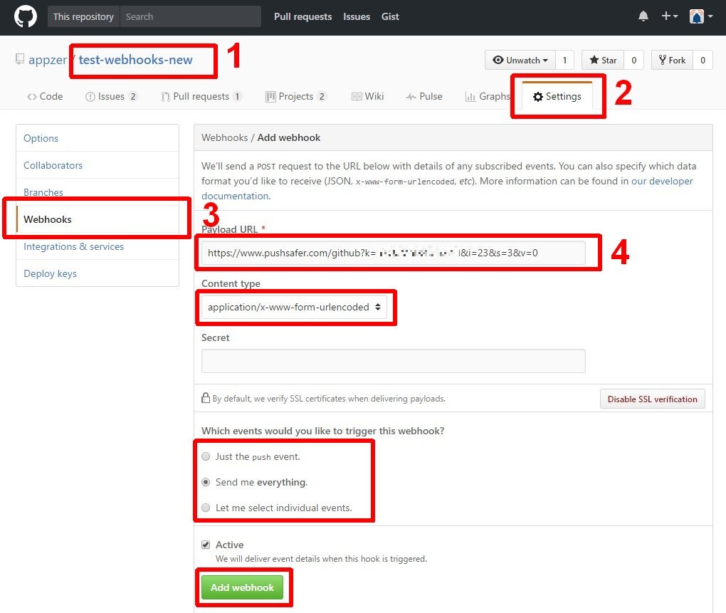Viewport: 726px width, 613px height.
Task: Open the plus create-new dropdown
Action: [x=670, y=16]
